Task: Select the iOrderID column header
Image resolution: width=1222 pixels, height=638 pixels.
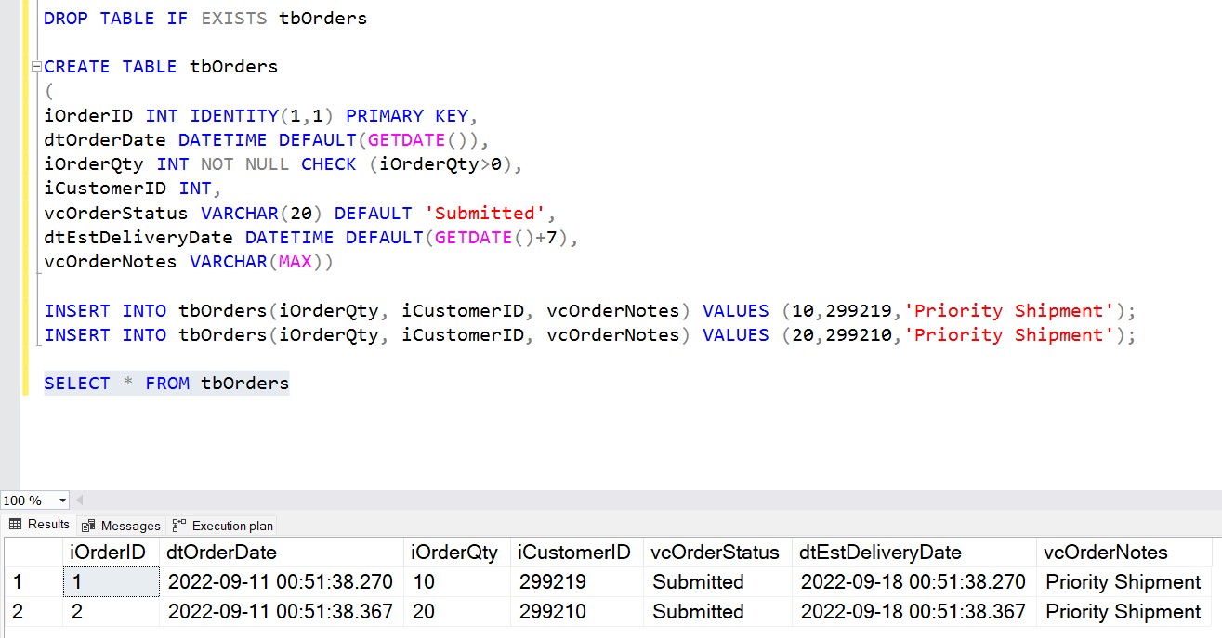Action: tap(110, 552)
